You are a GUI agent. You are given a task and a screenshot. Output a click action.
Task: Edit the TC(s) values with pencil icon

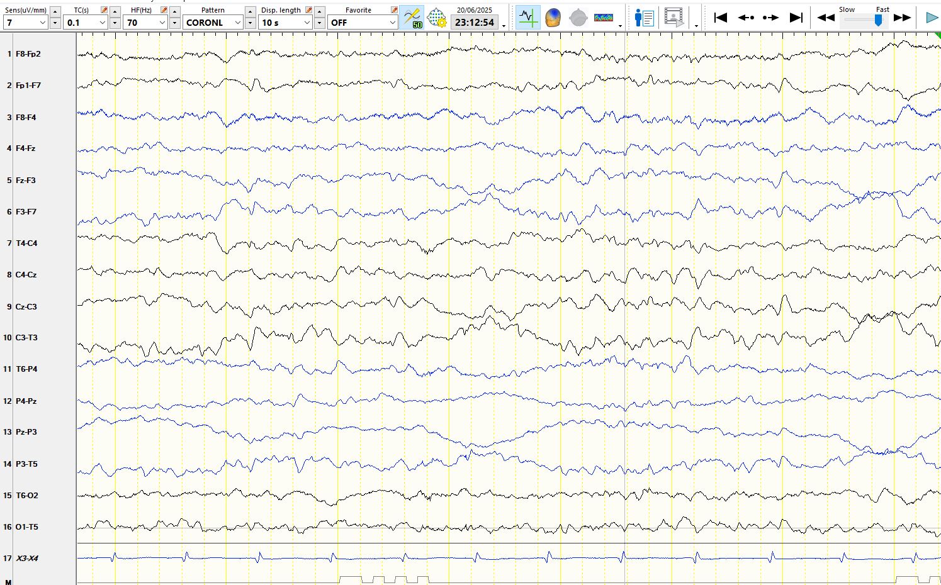pyautogui.click(x=104, y=10)
